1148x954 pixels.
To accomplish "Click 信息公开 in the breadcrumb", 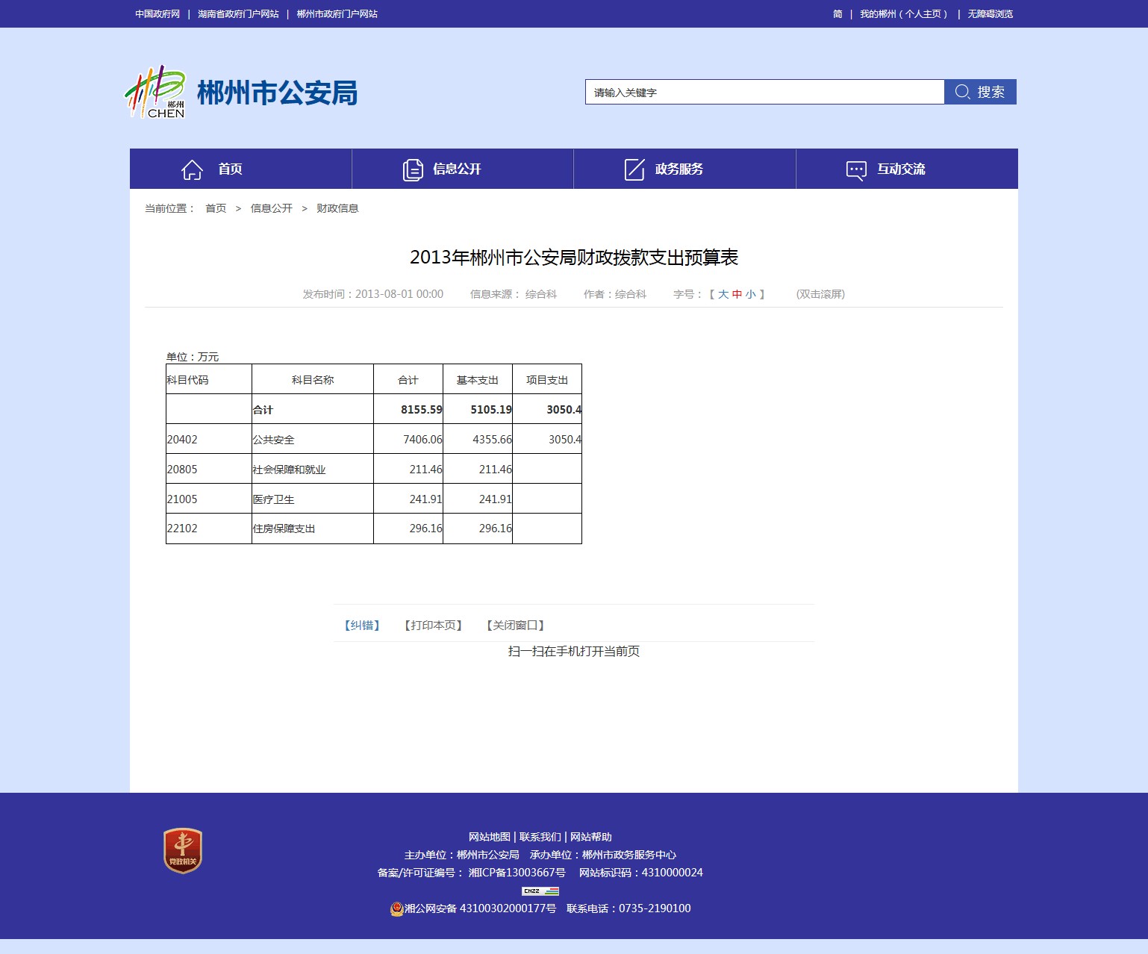I will (272, 208).
